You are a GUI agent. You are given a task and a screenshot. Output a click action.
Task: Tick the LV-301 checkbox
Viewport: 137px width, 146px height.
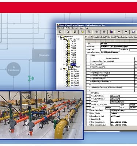tap(67, 43)
